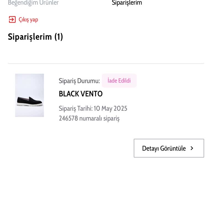Open the Black Vento shoe thumbnail
212x212 pixels.
tap(30, 95)
